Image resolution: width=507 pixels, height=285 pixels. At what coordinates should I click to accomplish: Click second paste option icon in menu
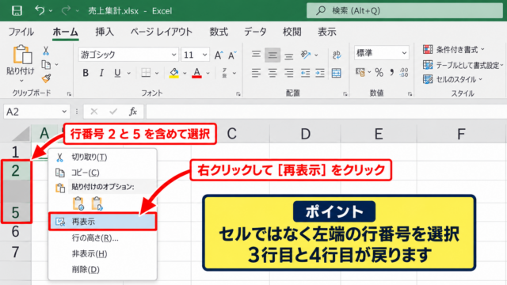click(97, 203)
